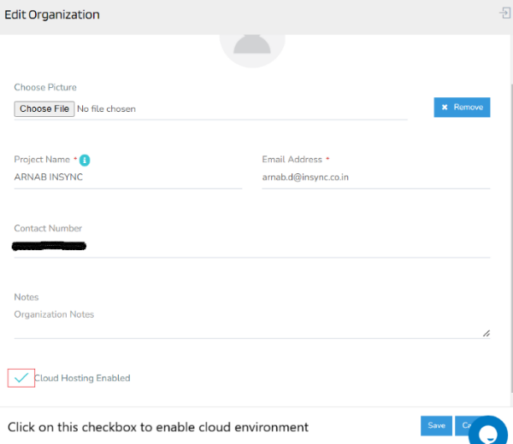Image resolution: width=513 pixels, height=444 pixels.
Task: Click the textarea resize handle in Notes
Action: click(486, 333)
